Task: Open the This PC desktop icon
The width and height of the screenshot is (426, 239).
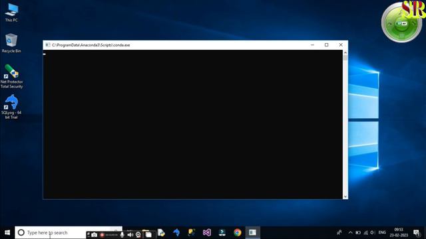Action: [x=11, y=13]
